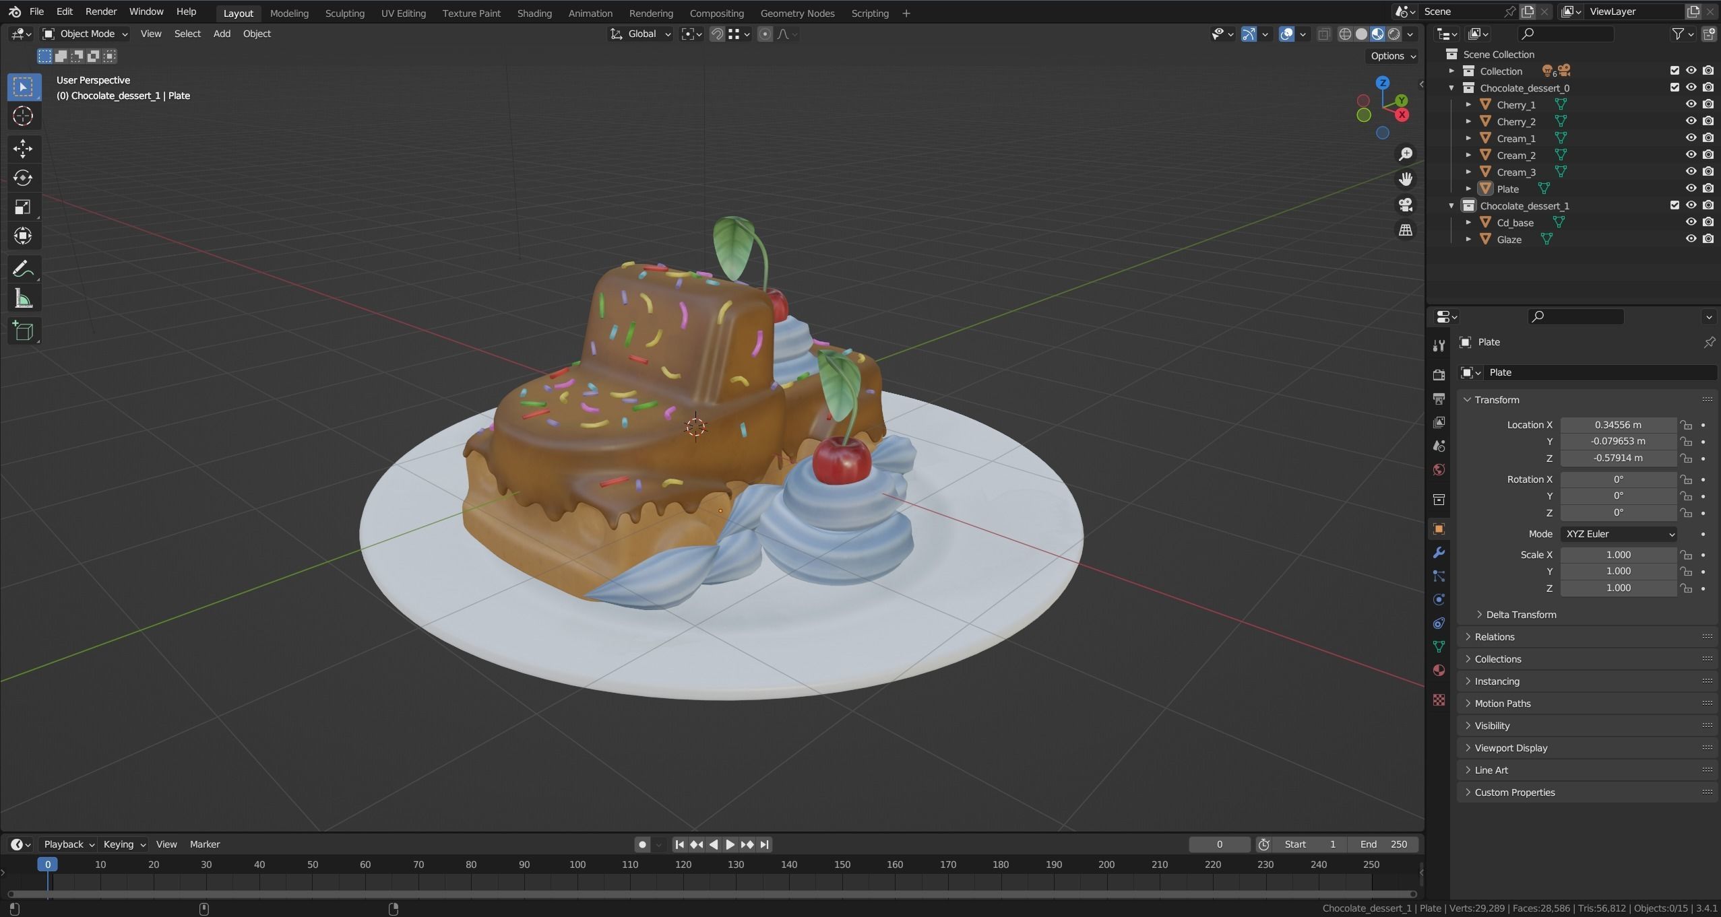
Task: Switch perspective/orthographic grid icon
Action: [1406, 230]
